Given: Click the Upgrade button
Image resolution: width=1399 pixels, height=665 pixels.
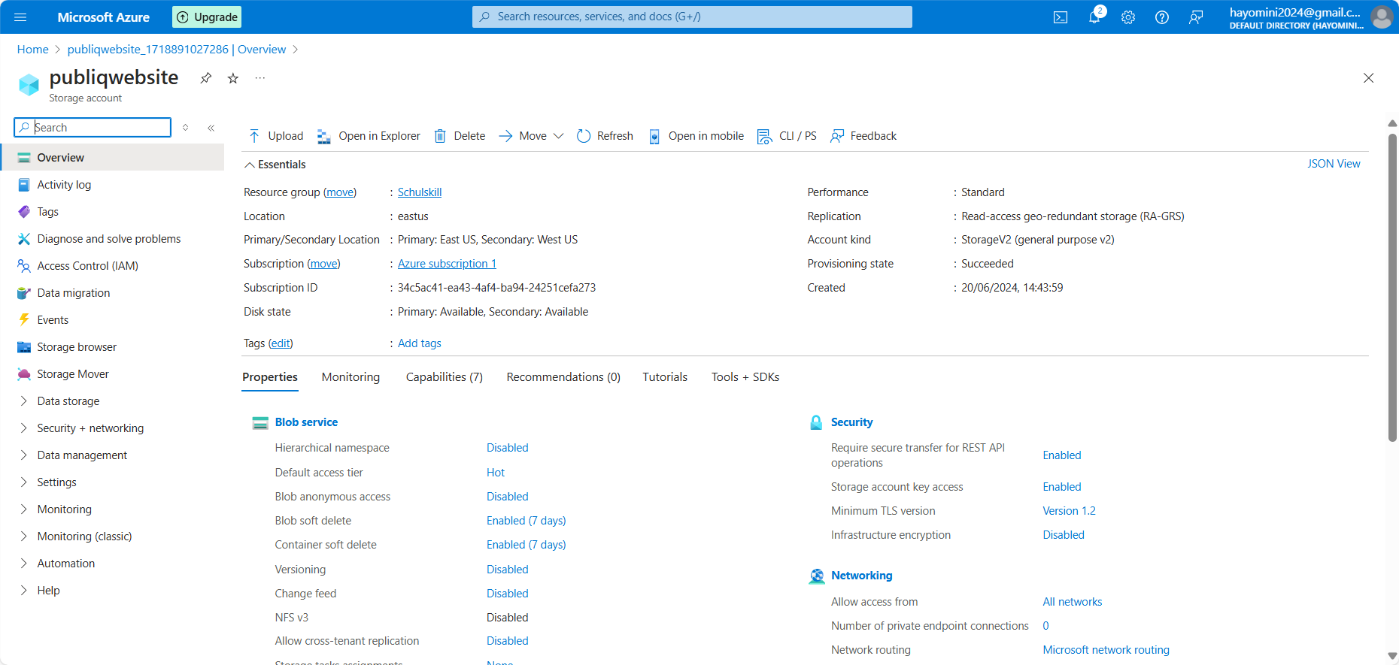Looking at the screenshot, I should 207,17.
